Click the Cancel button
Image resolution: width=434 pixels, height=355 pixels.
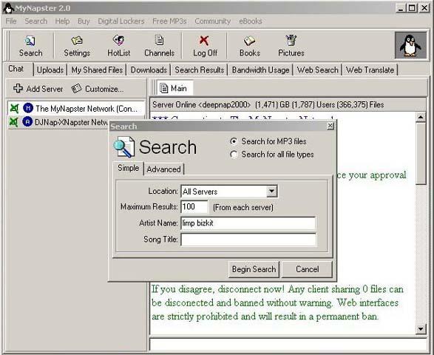point(307,269)
